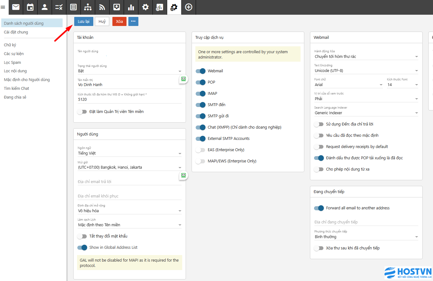Open Lọc Spam in sidebar
433x281 pixels.
coord(13,62)
